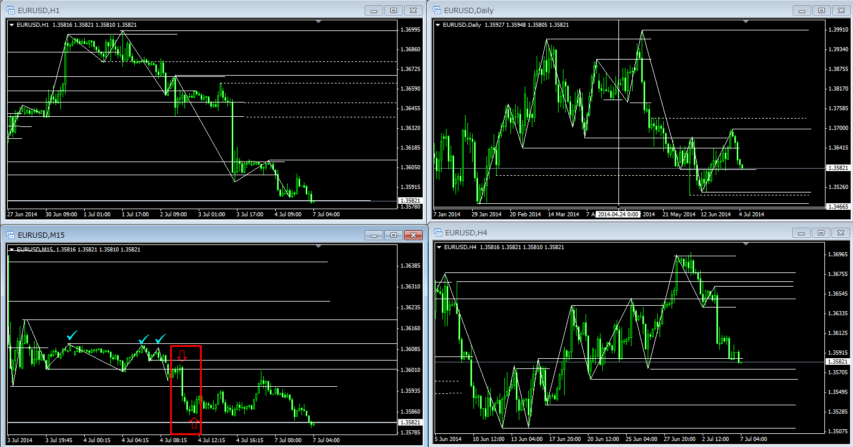Expand the triangle beside the EURUSD,H4 chart label
This screenshot has height=447, width=853.
[440, 247]
